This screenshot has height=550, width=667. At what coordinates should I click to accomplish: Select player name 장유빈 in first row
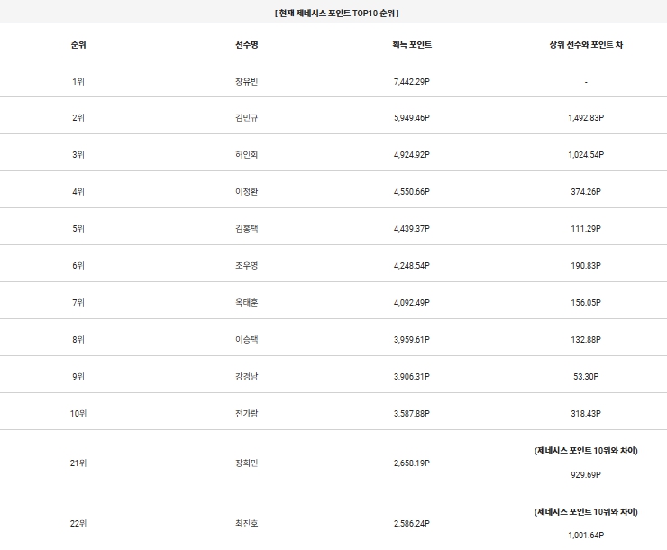point(246,81)
